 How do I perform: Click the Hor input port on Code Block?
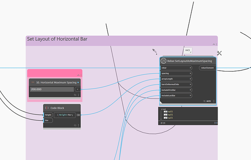pos(48,120)
